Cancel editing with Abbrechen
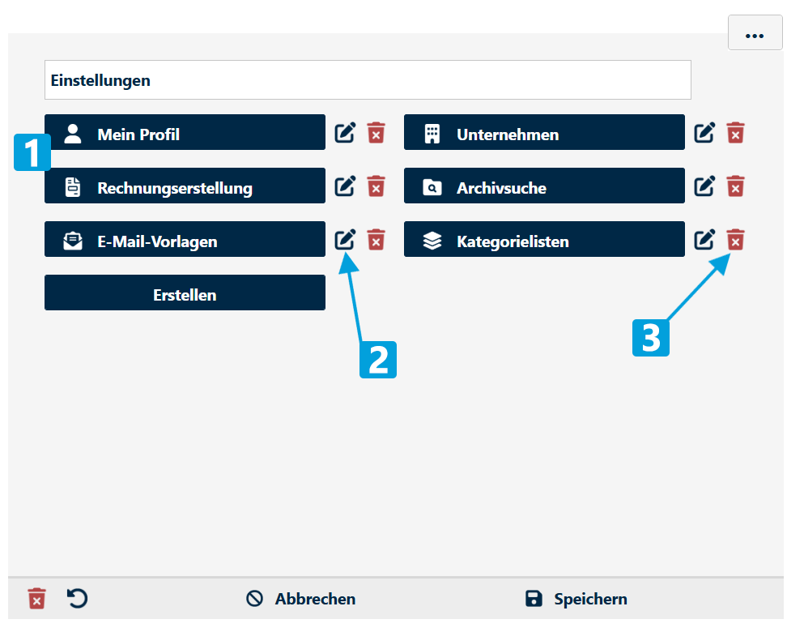 tap(300, 598)
